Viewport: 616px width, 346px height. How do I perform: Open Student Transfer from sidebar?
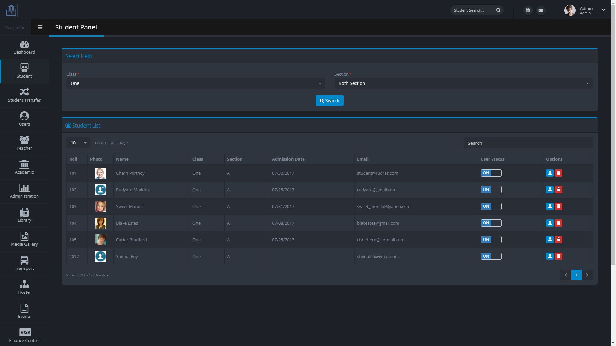click(24, 95)
